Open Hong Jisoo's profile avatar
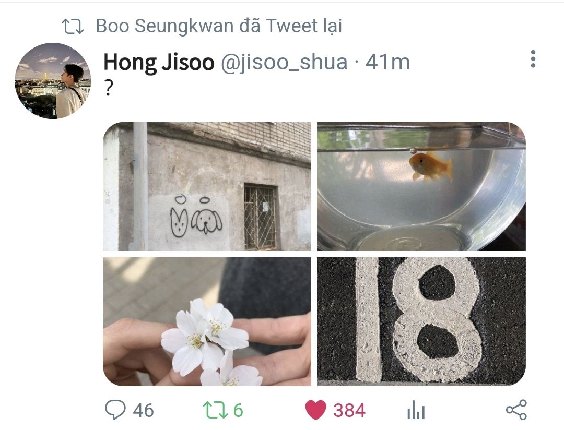Screen dimensions: 564x430 [53, 81]
